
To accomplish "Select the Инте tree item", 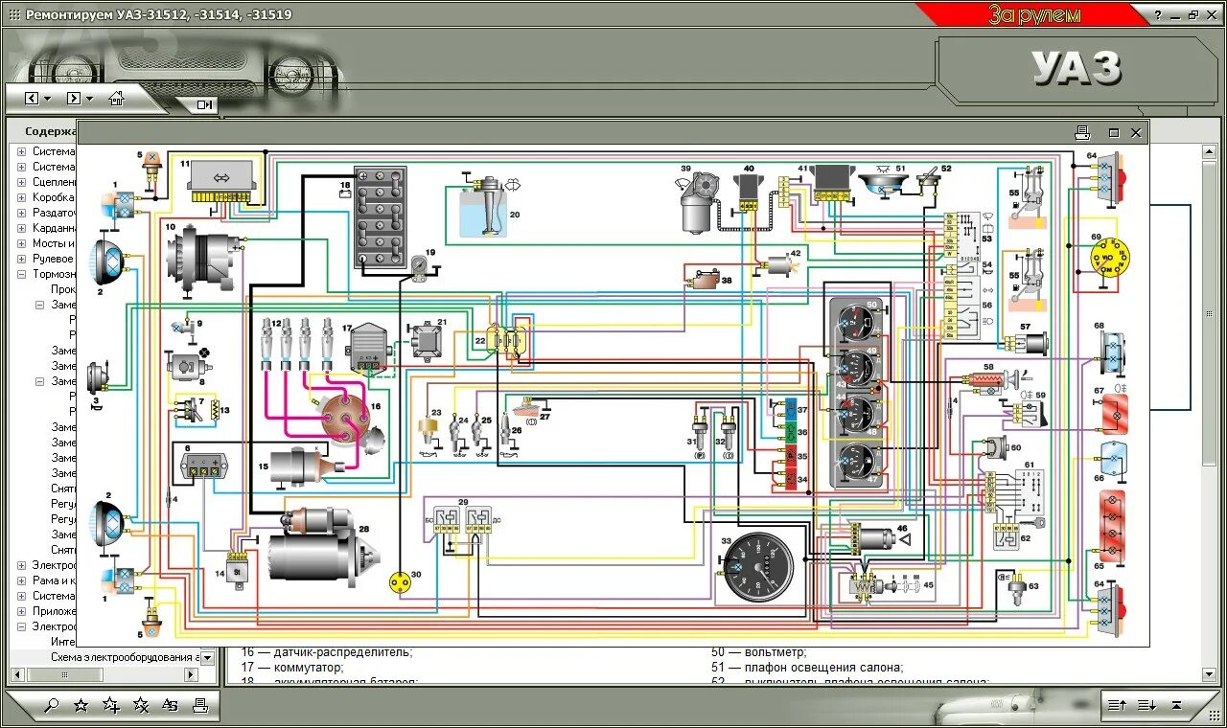I will [x=63, y=642].
